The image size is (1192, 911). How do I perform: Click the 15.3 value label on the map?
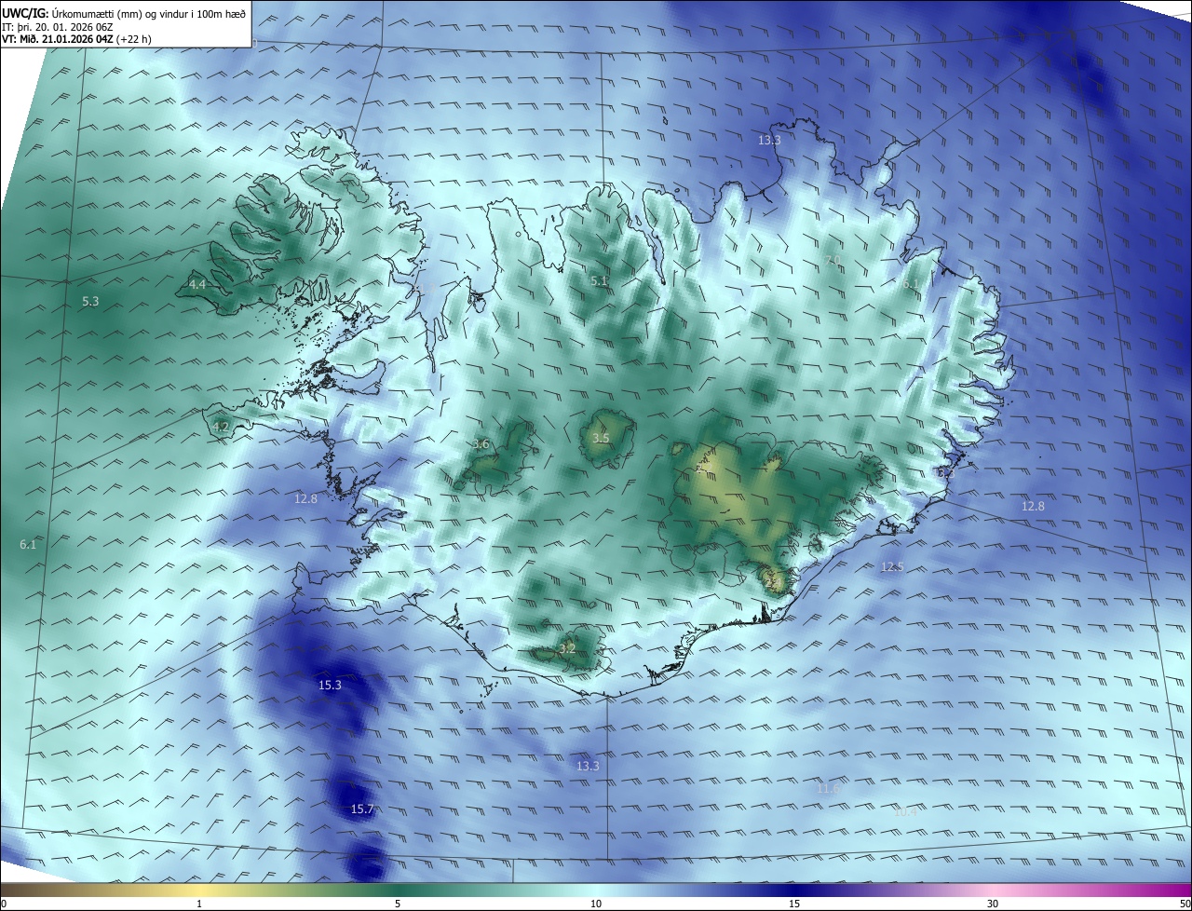point(331,685)
